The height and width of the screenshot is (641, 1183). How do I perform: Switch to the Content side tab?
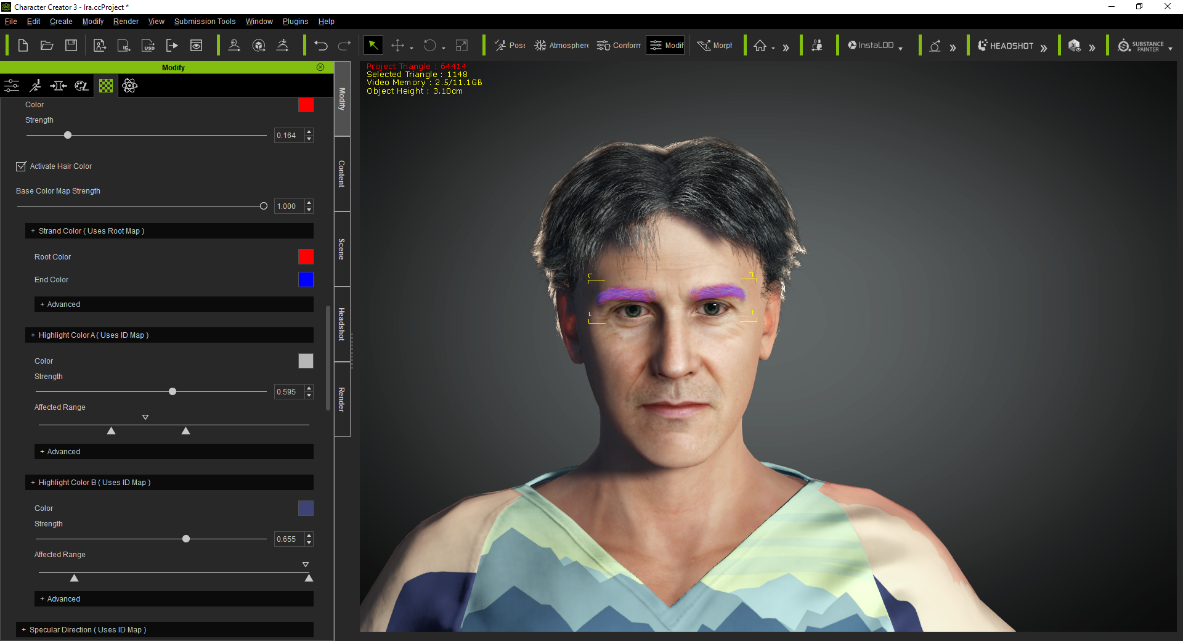pos(342,174)
